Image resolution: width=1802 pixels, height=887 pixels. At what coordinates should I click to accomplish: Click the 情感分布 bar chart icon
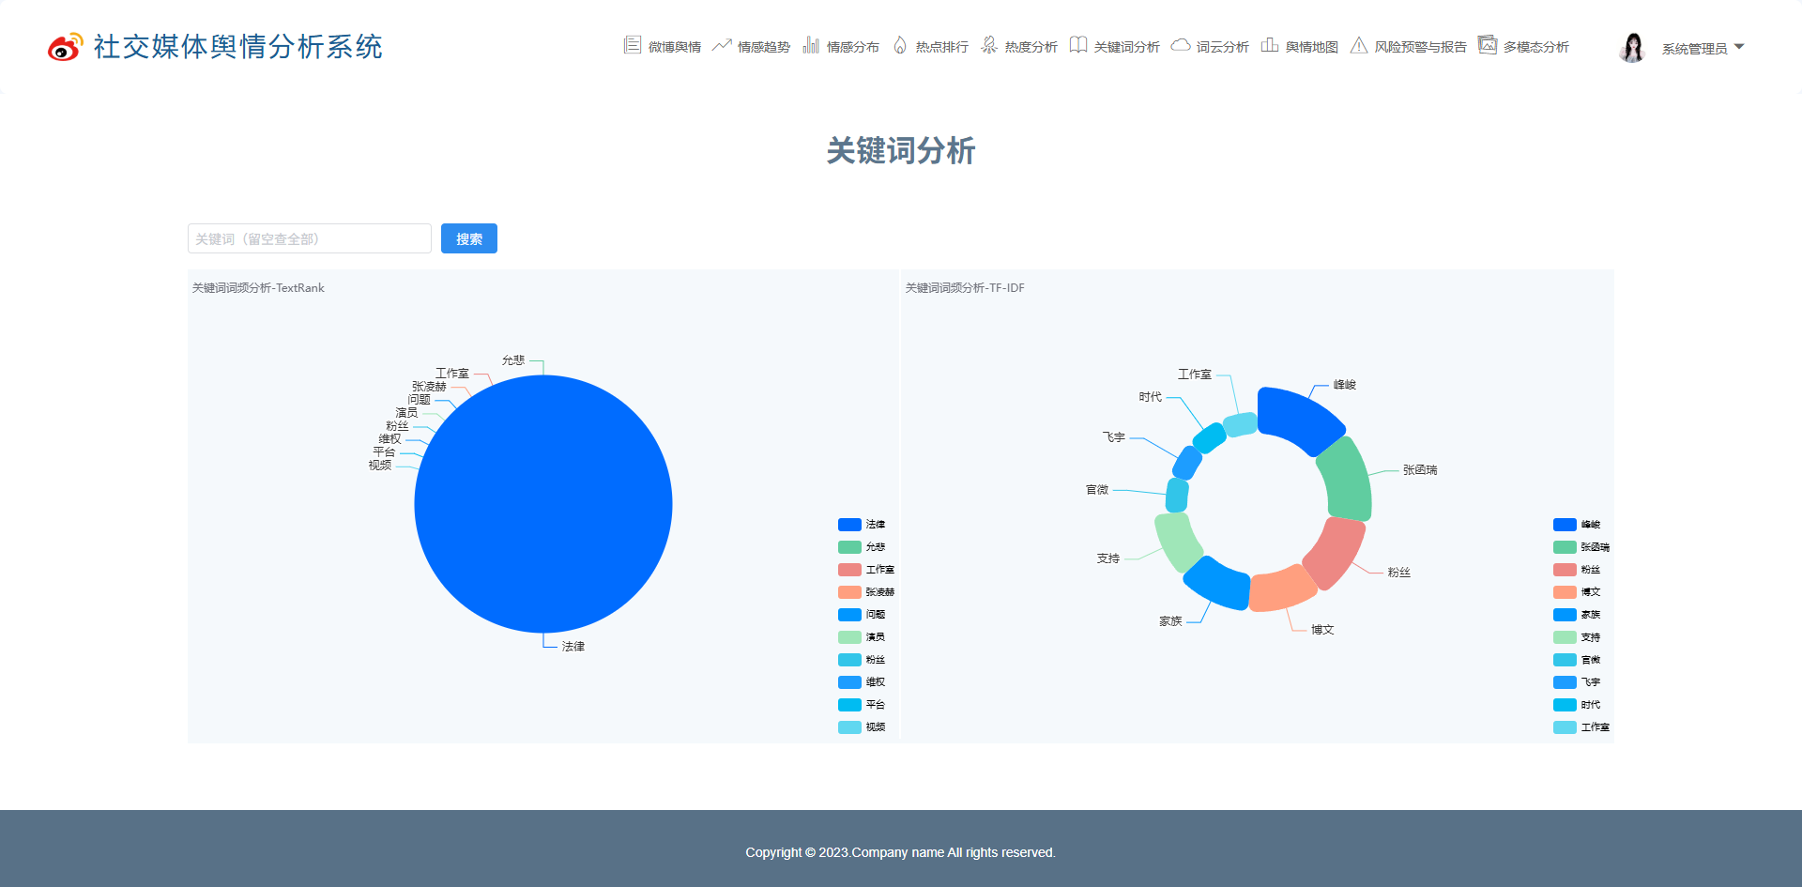pos(811,45)
